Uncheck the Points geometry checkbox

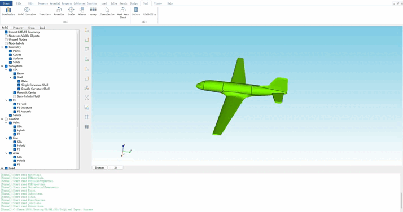click(11, 51)
